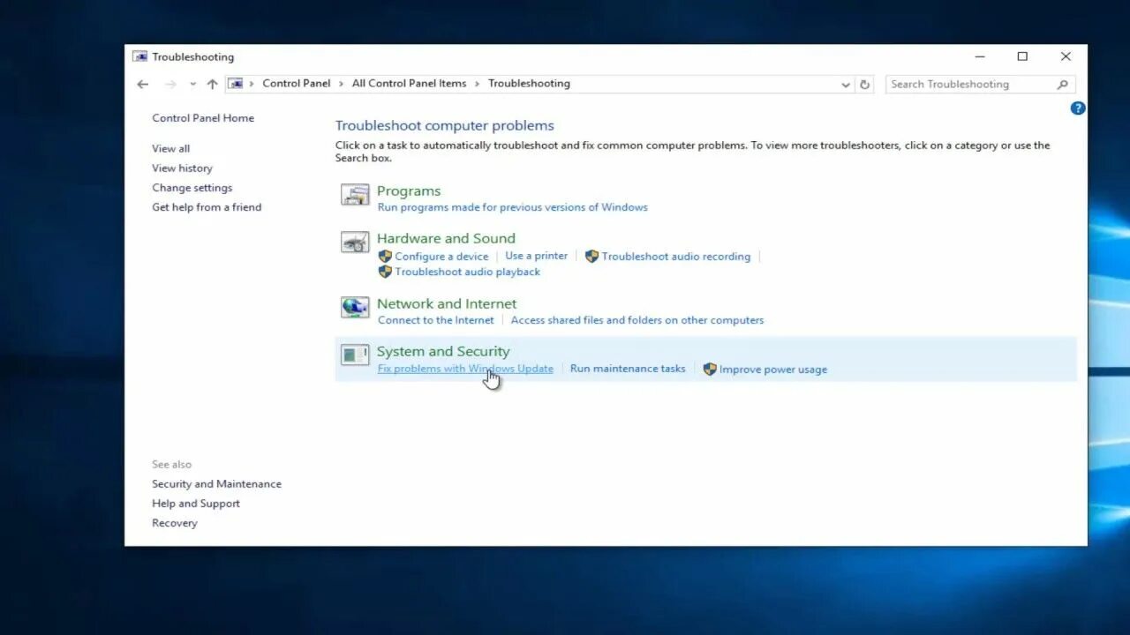Expand the address bar history dropdown
This screenshot has width=1130, height=635.
[846, 85]
